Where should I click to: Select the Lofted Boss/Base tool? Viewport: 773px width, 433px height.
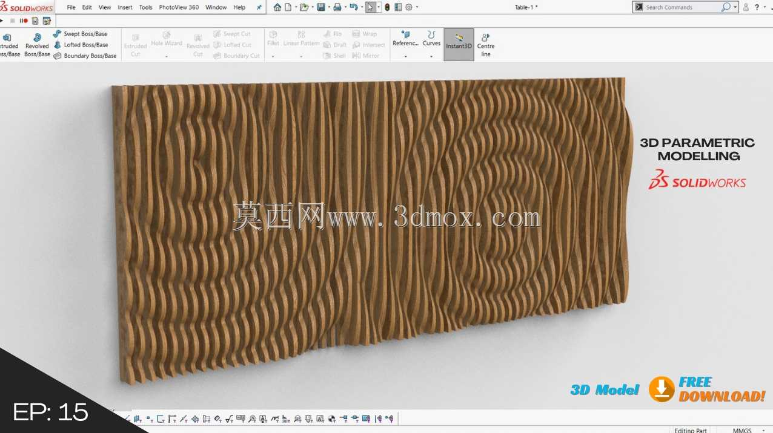pyautogui.click(x=81, y=45)
